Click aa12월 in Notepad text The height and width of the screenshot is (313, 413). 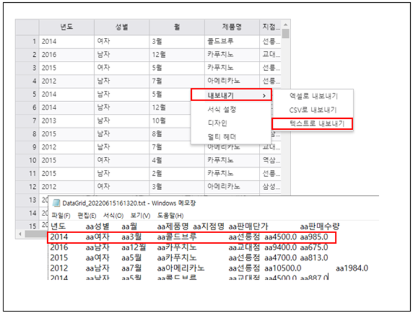[134, 248]
